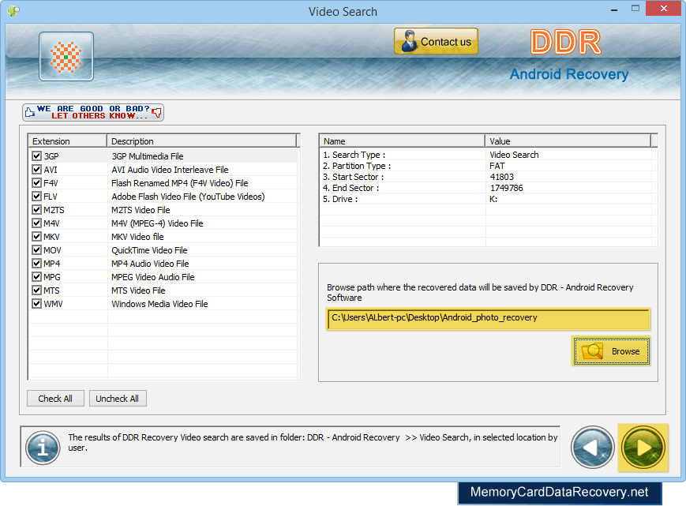Click the Extension column header
This screenshot has width=686, height=506.
click(x=68, y=141)
